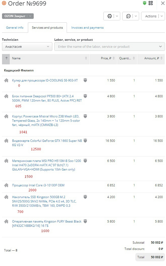Switch to the General info tab
Image resolution: width=166 pixels, height=266 pixels.
pyautogui.click(x=15, y=28)
